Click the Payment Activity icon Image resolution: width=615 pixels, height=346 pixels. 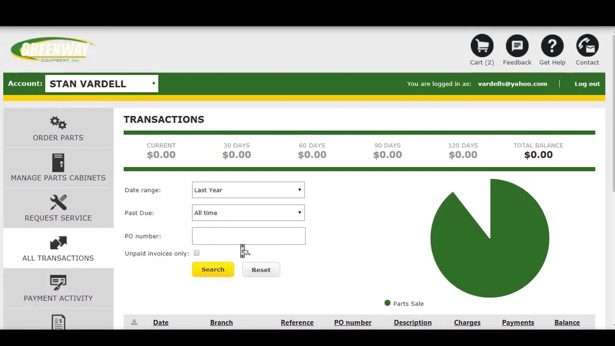(x=58, y=283)
